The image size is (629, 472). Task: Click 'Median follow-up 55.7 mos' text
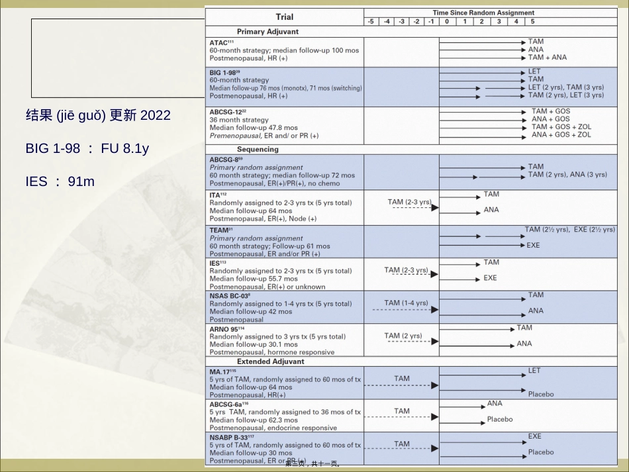pos(254,279)
